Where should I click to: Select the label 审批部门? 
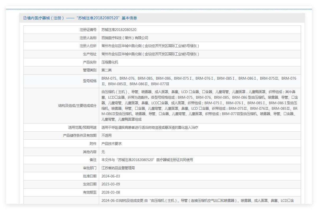[x=90, y=168]
